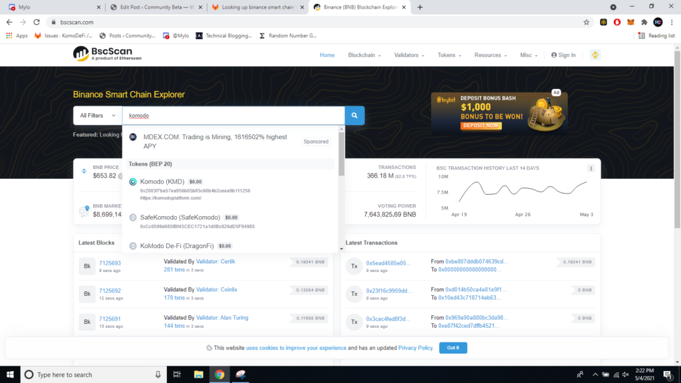Open the Extensions puzzle piece menu

[x=644, y=22]
